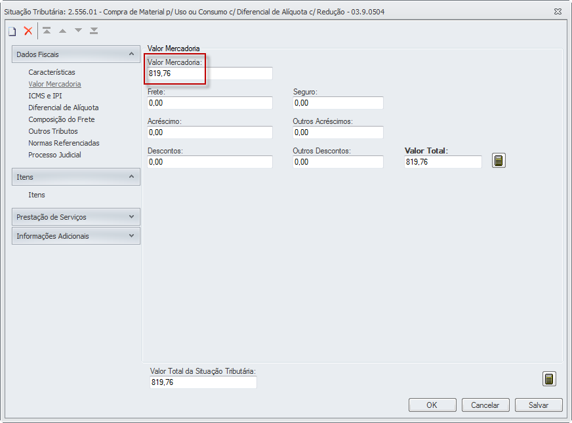Expand the Prestação de Serviços section

(131, 217)
